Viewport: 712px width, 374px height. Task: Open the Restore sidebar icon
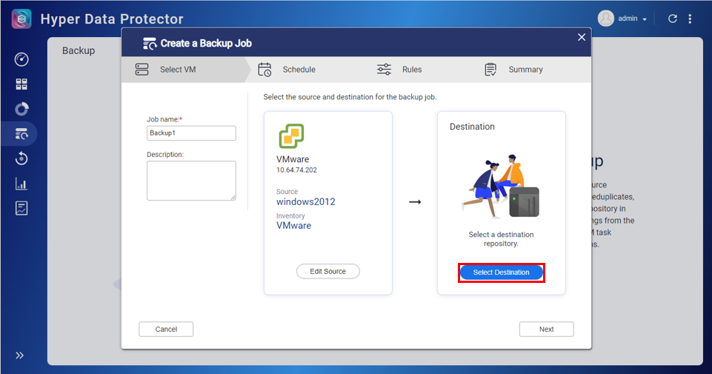pos(21,158)
